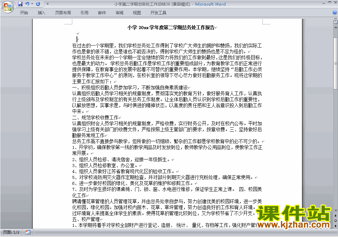The width and height of the screenshot is (338, 237).
Task: Open the Office Button menu
Action: click(8, 7)
